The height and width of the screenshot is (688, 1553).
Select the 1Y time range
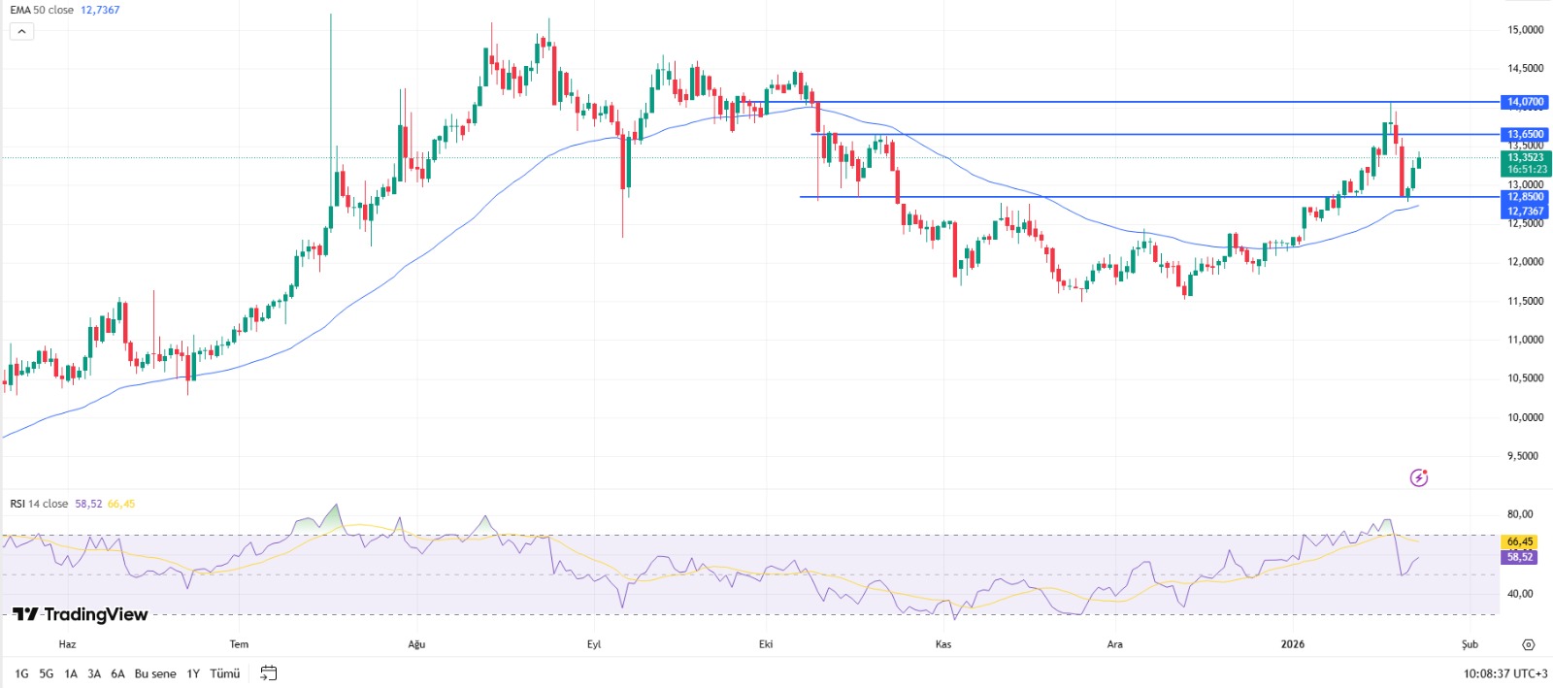pyautogui.click(x=193, y=673)
